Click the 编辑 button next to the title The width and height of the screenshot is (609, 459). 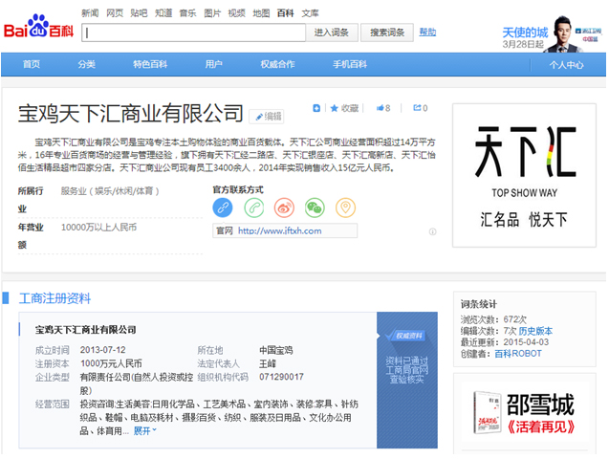tap(267, 117)
